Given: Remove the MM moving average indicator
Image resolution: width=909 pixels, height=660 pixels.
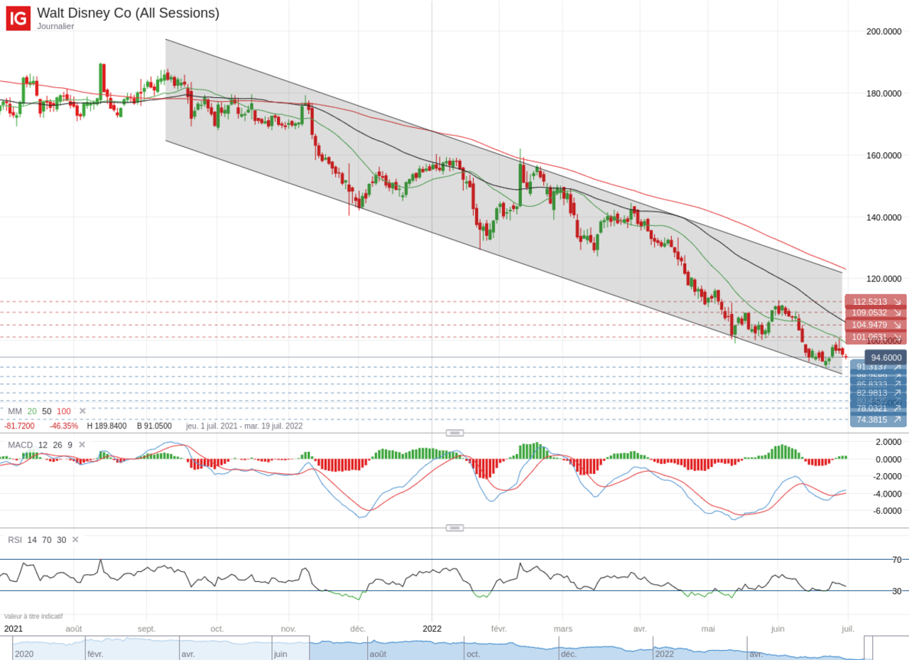Looking at the screenshot, I should click(82, 411).
